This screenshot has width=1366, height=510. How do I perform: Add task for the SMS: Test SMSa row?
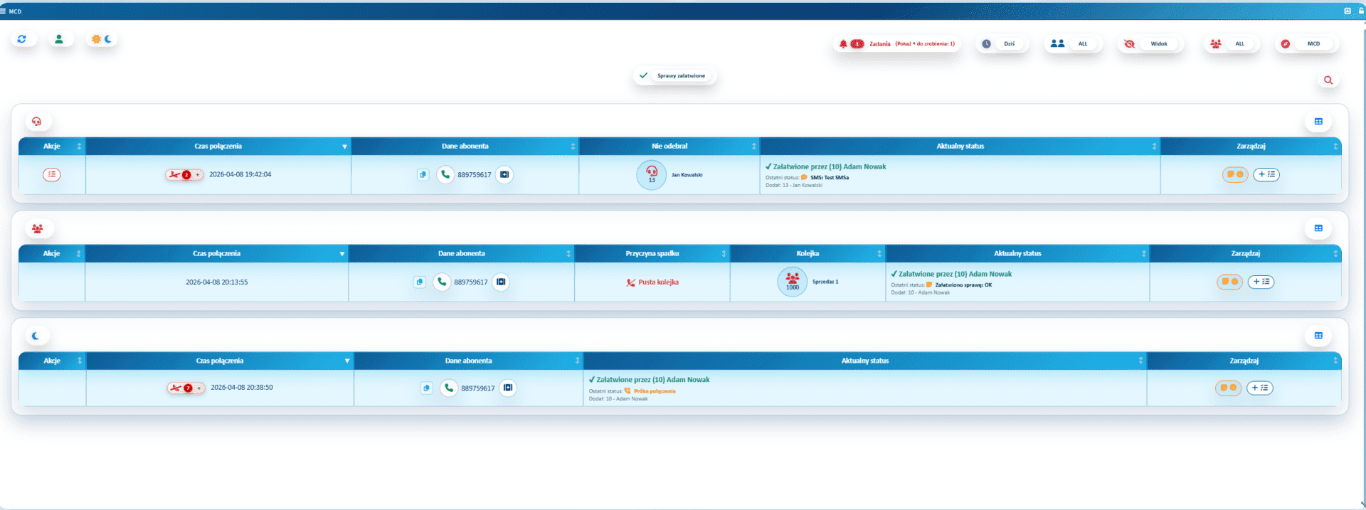pos(1266,175)
